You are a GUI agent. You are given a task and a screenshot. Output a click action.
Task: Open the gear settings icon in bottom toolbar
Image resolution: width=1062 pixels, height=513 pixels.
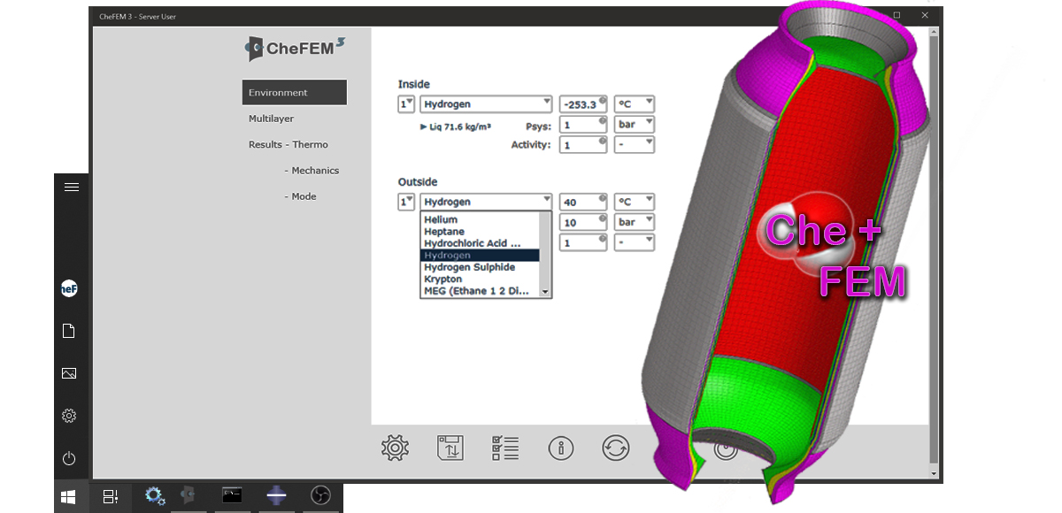tap(395, 448)
